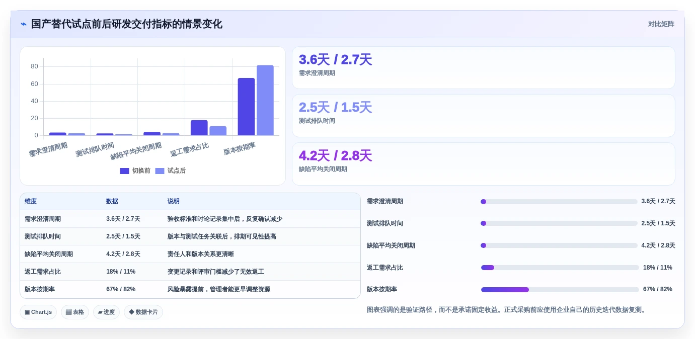Screen dimensions: 695x339
Task: Click the 4.2天 / 2.8天 table cell
Action: (123, 254)
